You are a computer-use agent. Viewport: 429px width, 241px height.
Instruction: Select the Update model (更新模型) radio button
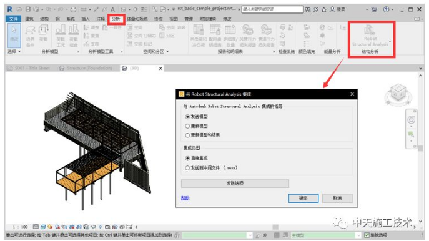coord(187,126)
